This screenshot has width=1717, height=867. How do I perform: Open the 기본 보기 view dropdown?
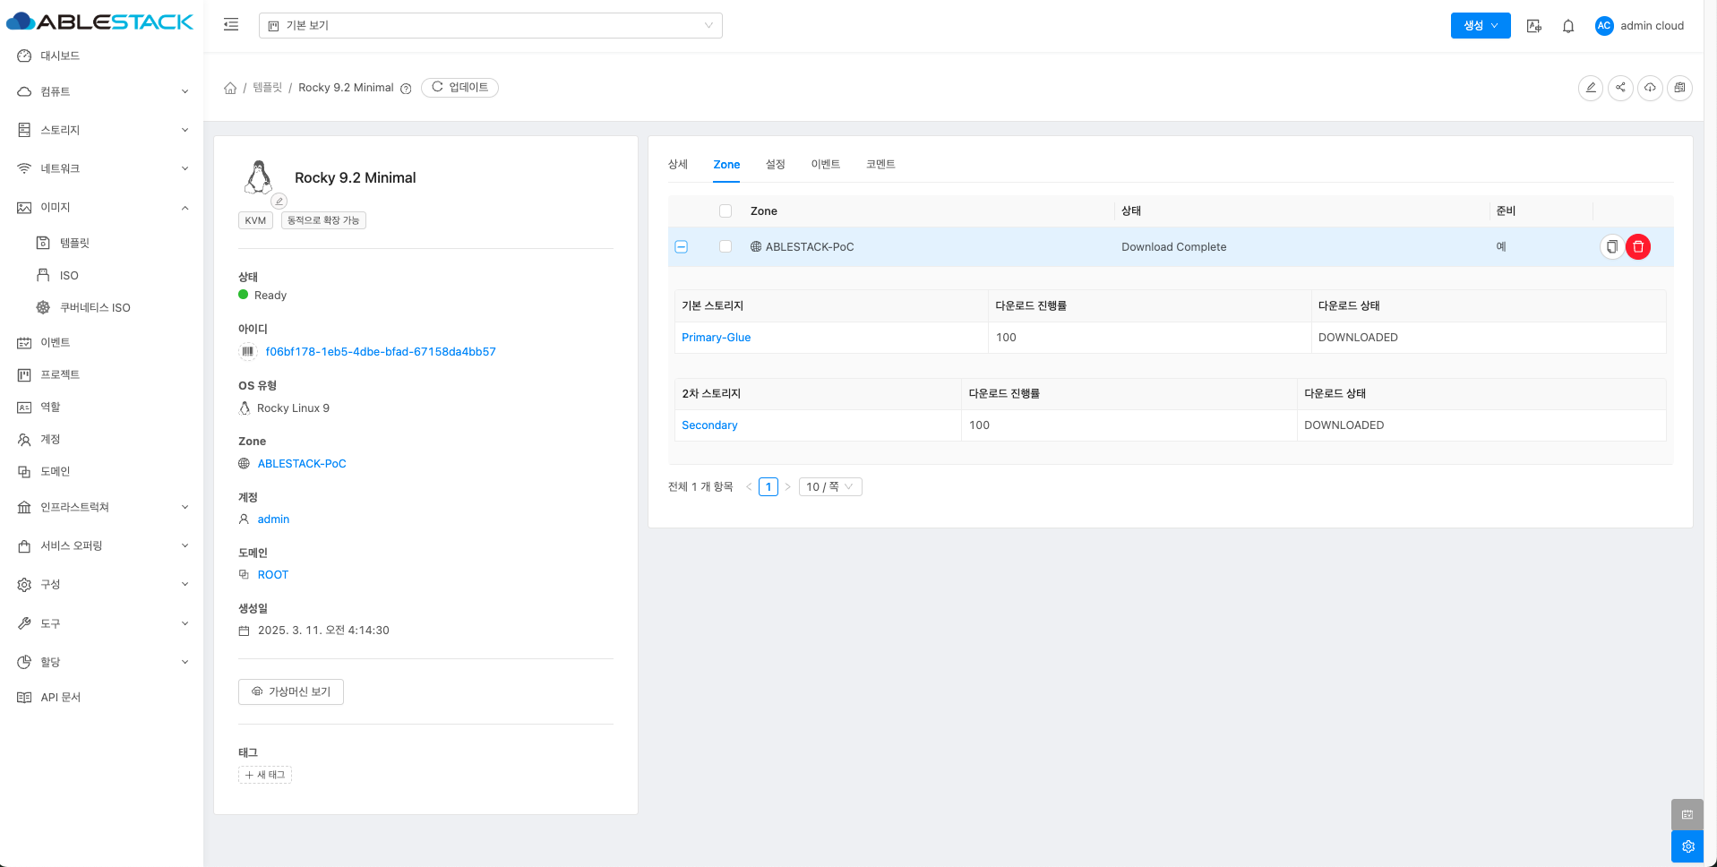tap(490, 26)
